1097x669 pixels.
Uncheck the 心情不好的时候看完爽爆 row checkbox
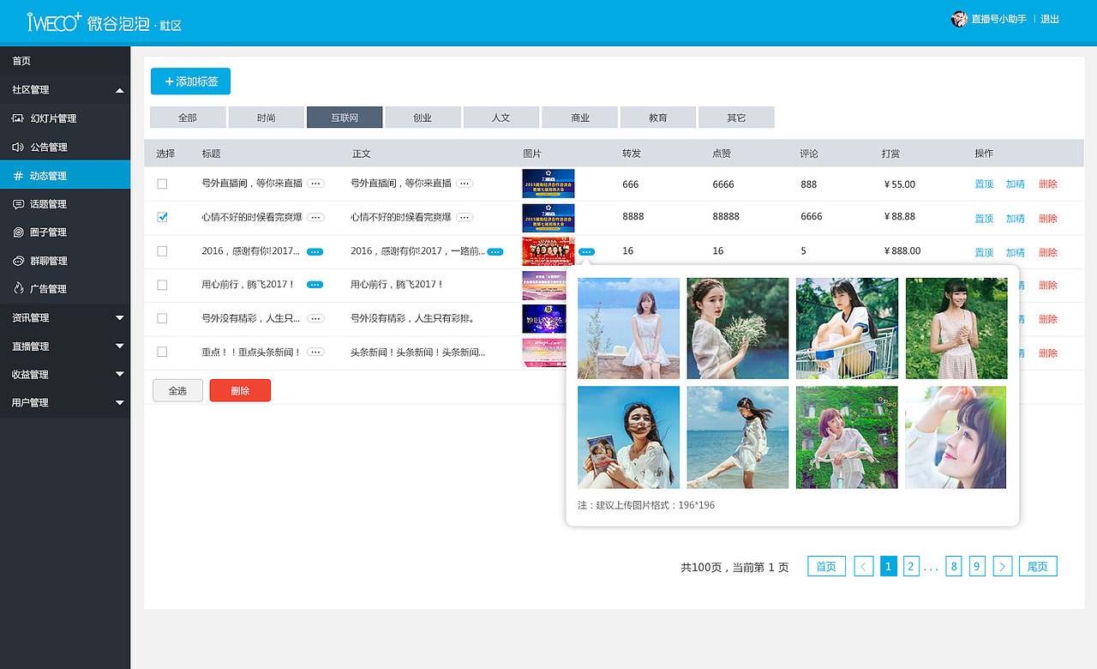pos(162,217)
